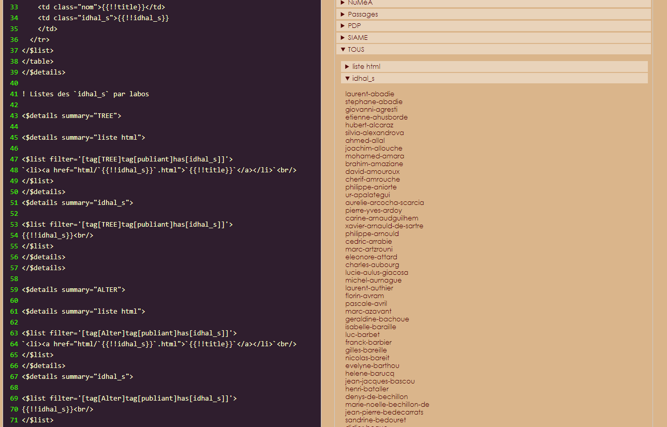Click the code line with summary="ALTER"
Screen dimensions: 667x427
[73, 290]
